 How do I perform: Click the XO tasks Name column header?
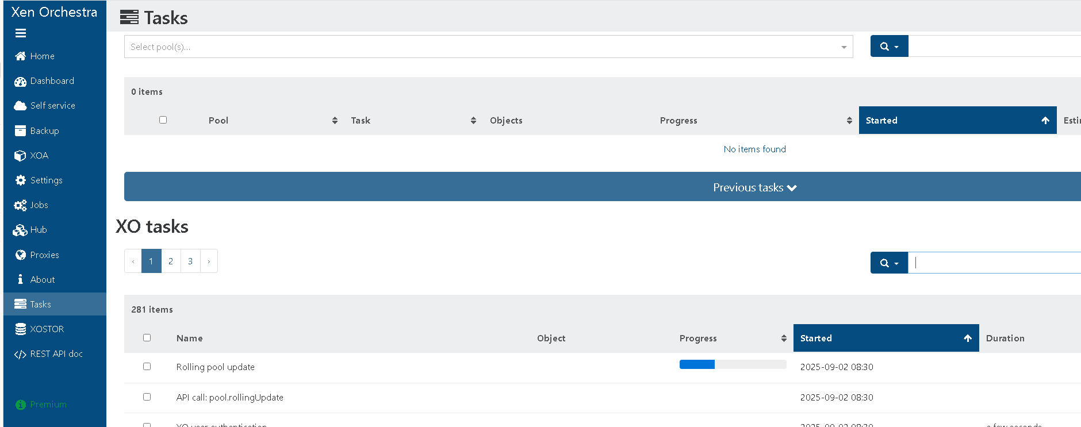coord(190,338)
